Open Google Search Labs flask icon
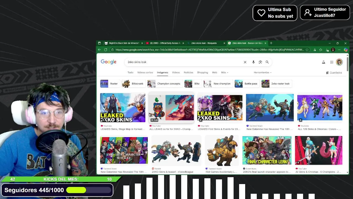This screenshot has width=353, height=199. click(x=323, y=62)
